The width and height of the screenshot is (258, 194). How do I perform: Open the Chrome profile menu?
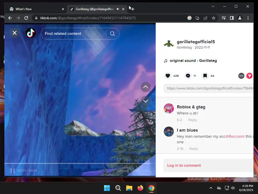pyautogui.click(x=240, y=18)
